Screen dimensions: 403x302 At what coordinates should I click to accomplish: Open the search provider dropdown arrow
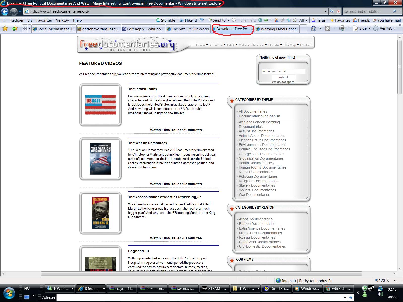(400, 11)
